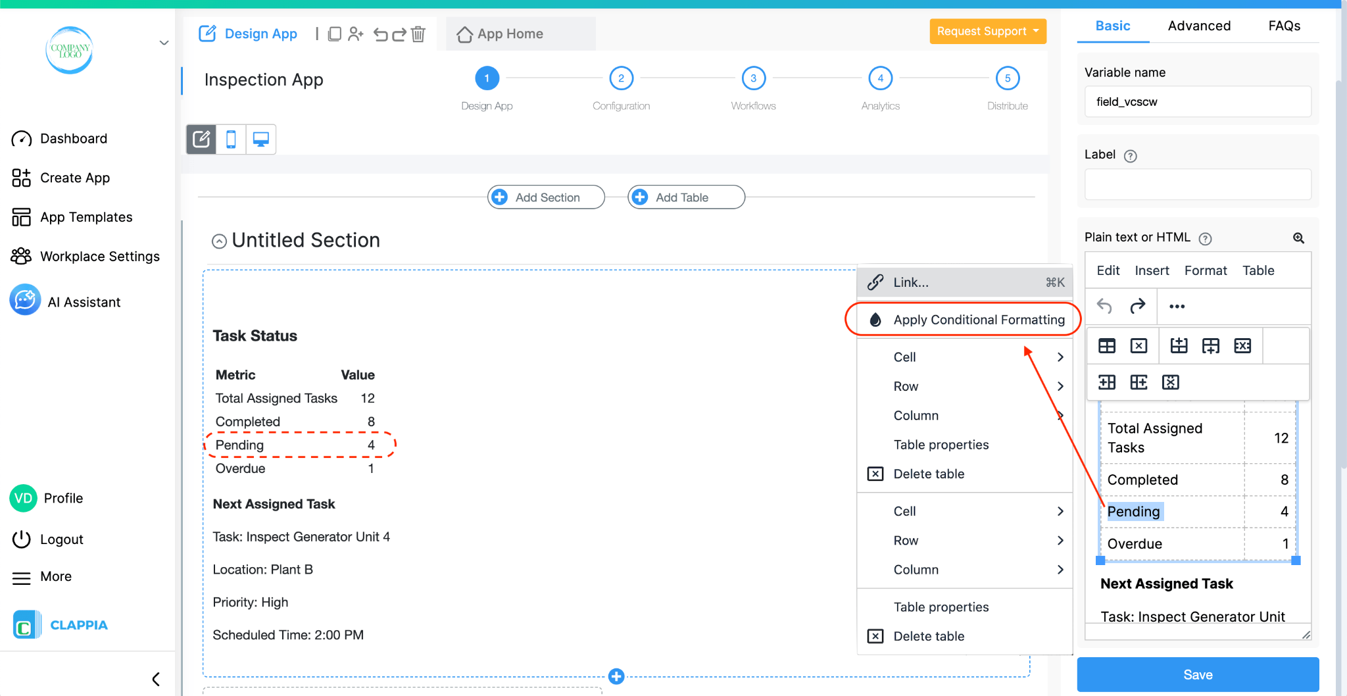
Task: Open the AI Assistant from sidebar
Action: (65, 302)
